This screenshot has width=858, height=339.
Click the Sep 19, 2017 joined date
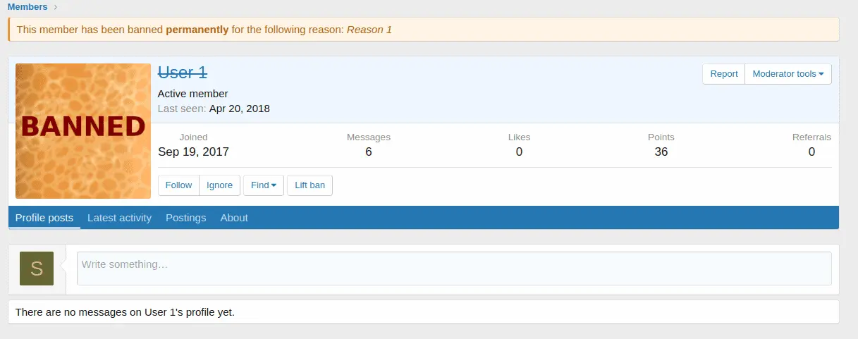coord(193,152)
